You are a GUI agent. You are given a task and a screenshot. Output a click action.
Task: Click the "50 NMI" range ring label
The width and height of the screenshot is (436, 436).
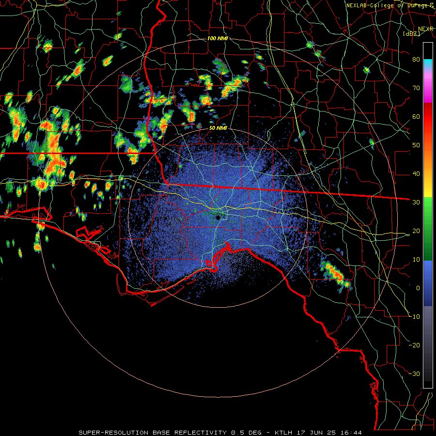(x=218, y=128)
